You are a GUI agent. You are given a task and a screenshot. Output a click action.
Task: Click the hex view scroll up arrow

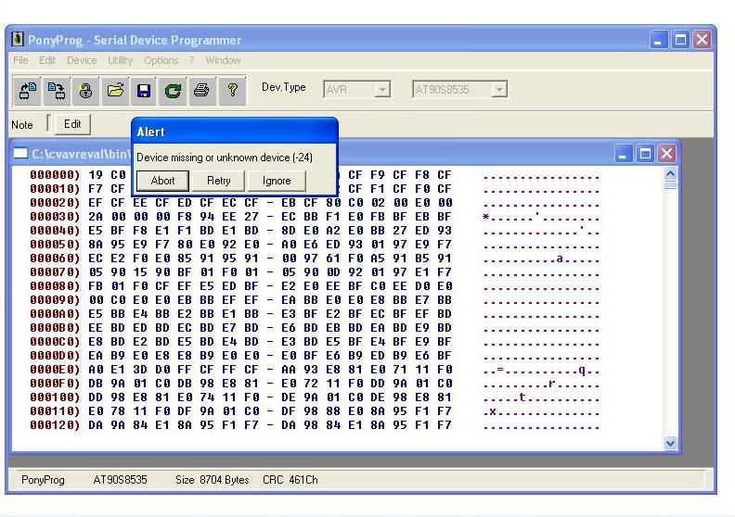(x=670, y=174)
